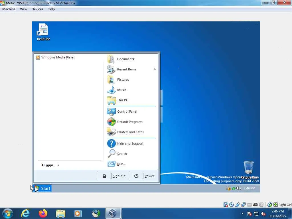Click the globe app icon on host taskbar
This screenshot has height=219, width=292.
click(96, 214)
